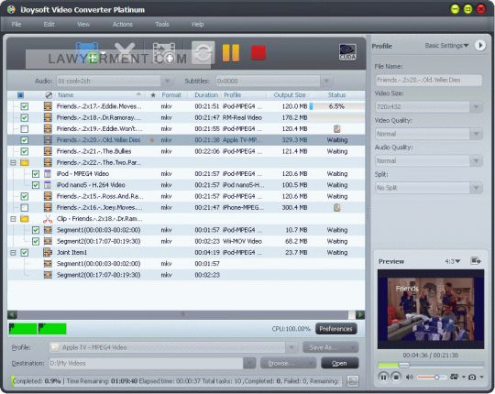Click the scissors clip icon in the list
The image size is (495, 394).
[x=48, y=219]
